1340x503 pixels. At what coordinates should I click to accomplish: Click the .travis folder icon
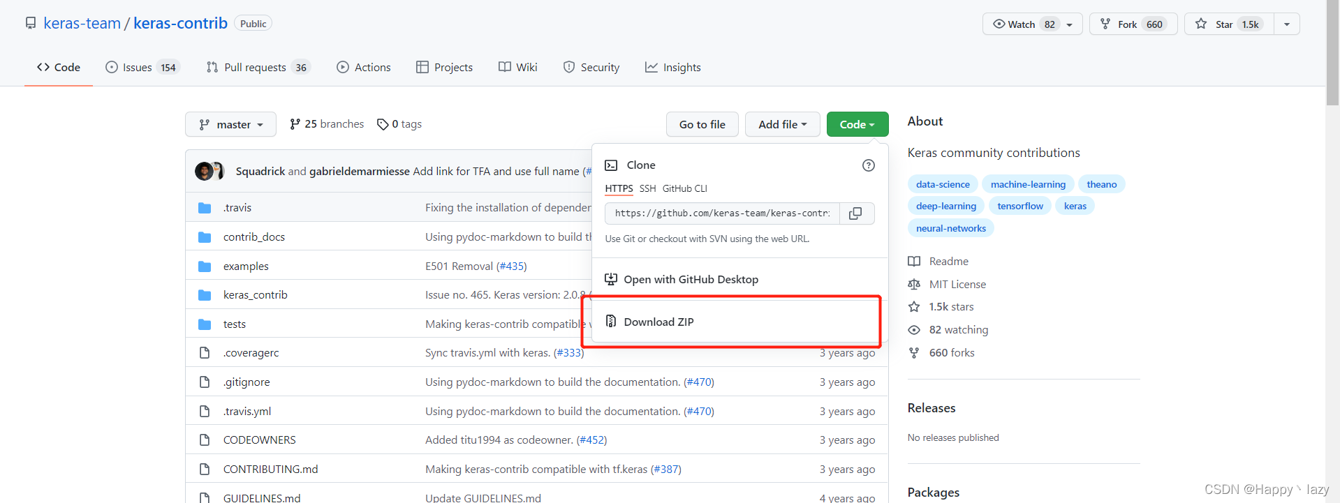[205, 208]
